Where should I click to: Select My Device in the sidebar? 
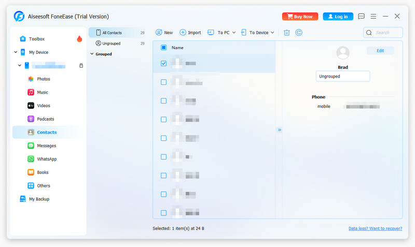38,52
